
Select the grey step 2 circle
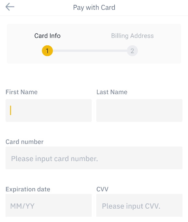[x=132, y=51]
